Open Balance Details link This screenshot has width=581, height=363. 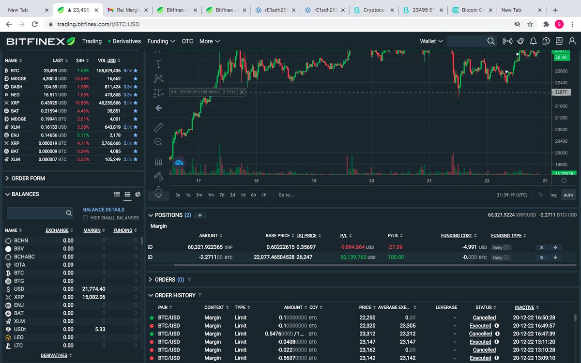[104, 210]
